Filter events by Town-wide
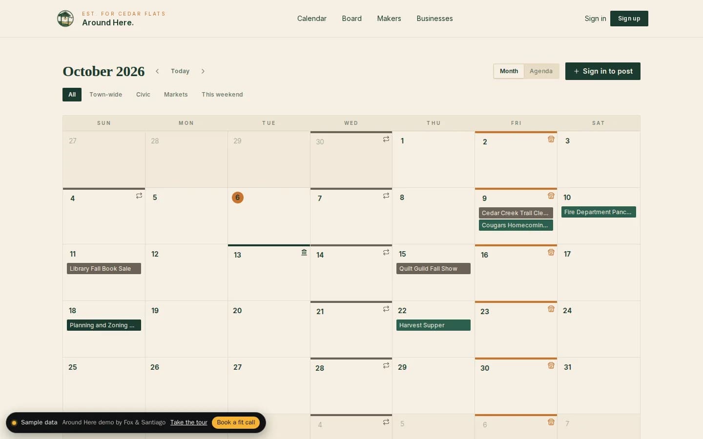The width and height of the screenshot is (703, 439). pyautogui.click(x=105, y=95)
